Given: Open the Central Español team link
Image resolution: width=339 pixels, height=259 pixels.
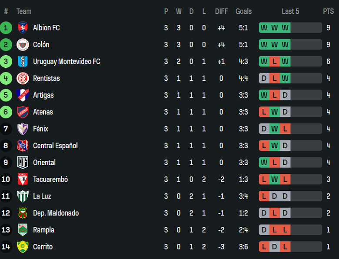Looking at the screenshot, I should (55, 146).
